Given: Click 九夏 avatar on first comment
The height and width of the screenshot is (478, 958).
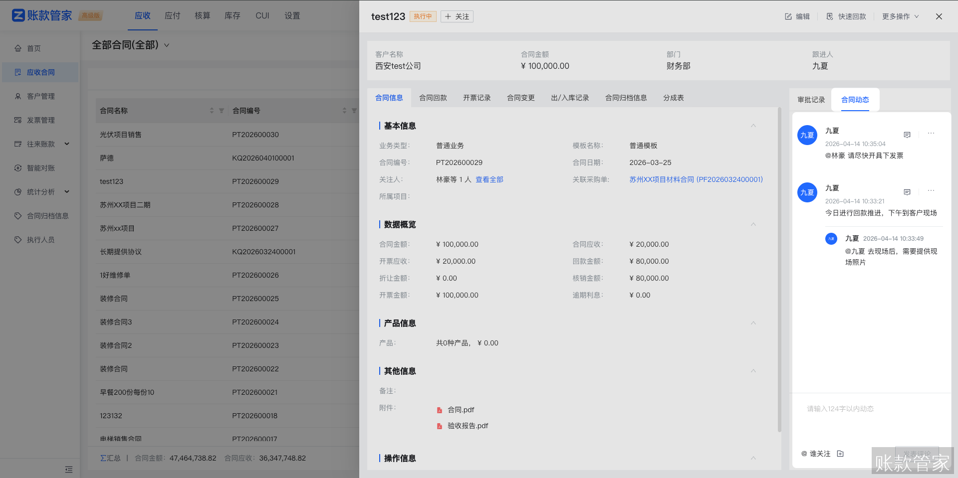Looking at the screenshot, I should pos(807,135).
